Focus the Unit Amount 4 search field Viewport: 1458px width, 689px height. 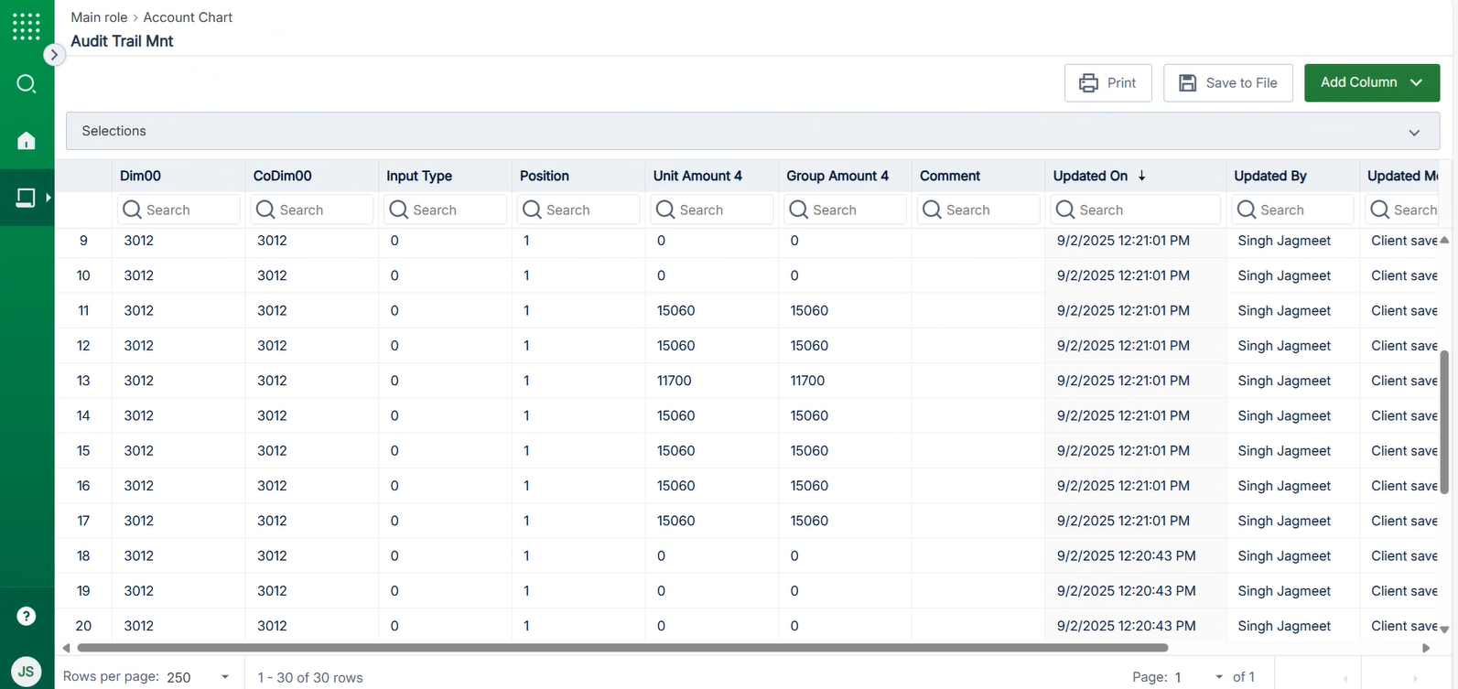pos(712,210)
